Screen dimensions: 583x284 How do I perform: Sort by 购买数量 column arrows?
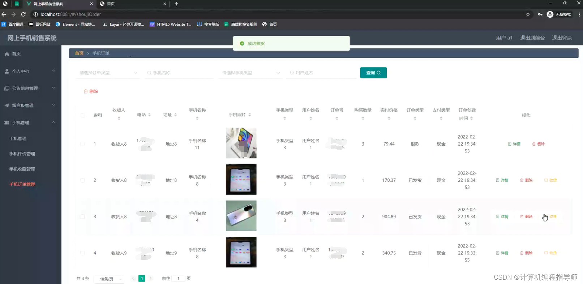click(363, 118)
